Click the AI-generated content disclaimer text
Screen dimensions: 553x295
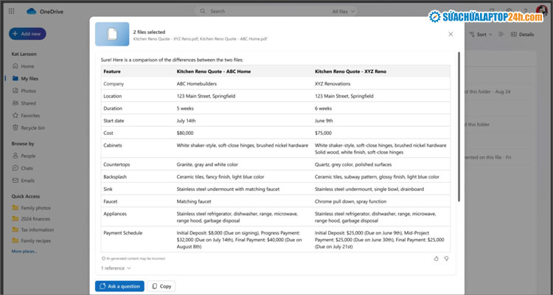(x=136, y=259)
